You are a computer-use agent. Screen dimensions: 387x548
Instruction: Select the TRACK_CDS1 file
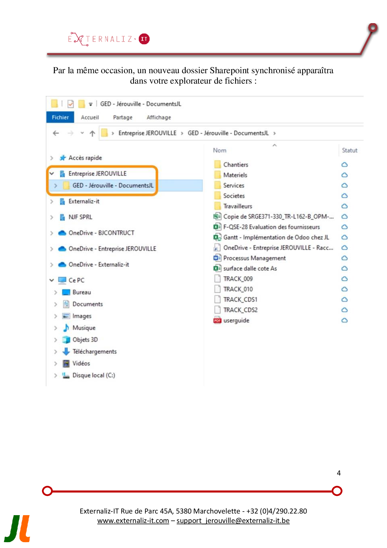click(x=240, y=300)
